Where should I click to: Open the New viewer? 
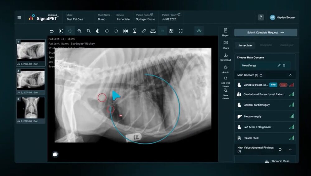click(225, 94)
